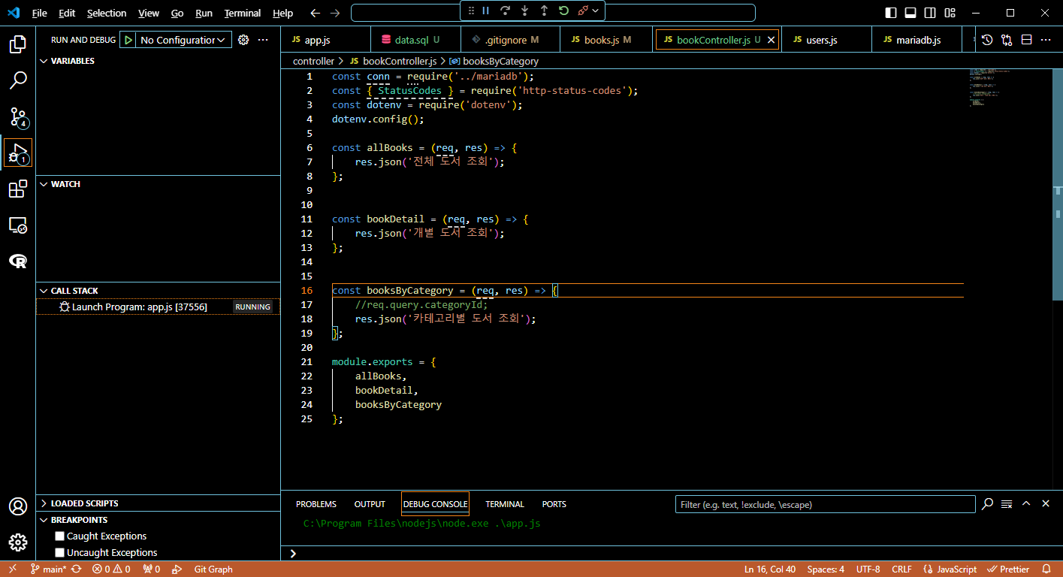1063x577 pixels.
Task: Clear the debug console output
Action: [x=1007, y=503]
